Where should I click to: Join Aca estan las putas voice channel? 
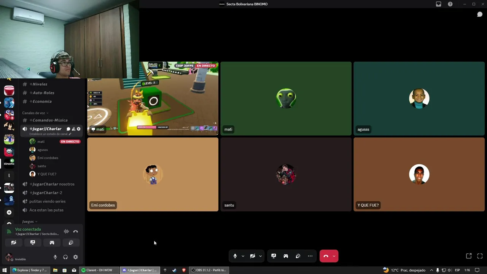(x=51, y=210)
